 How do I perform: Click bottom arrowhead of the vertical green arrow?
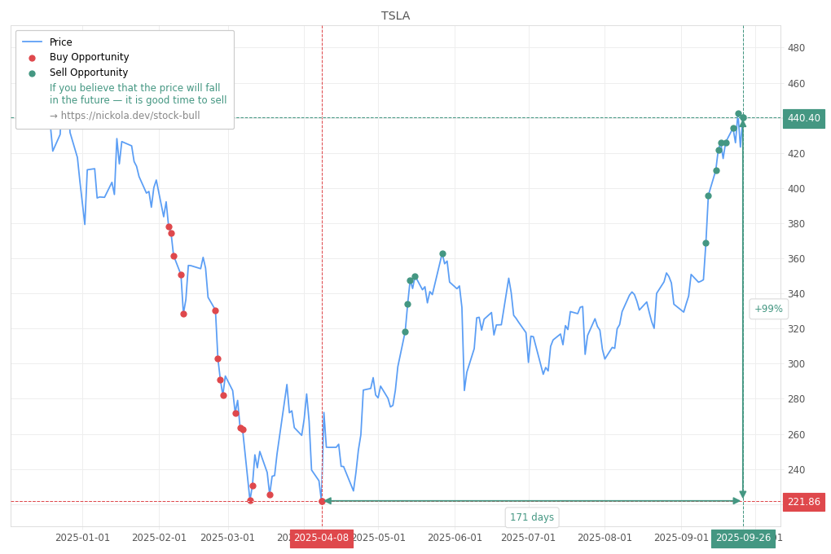742,495
